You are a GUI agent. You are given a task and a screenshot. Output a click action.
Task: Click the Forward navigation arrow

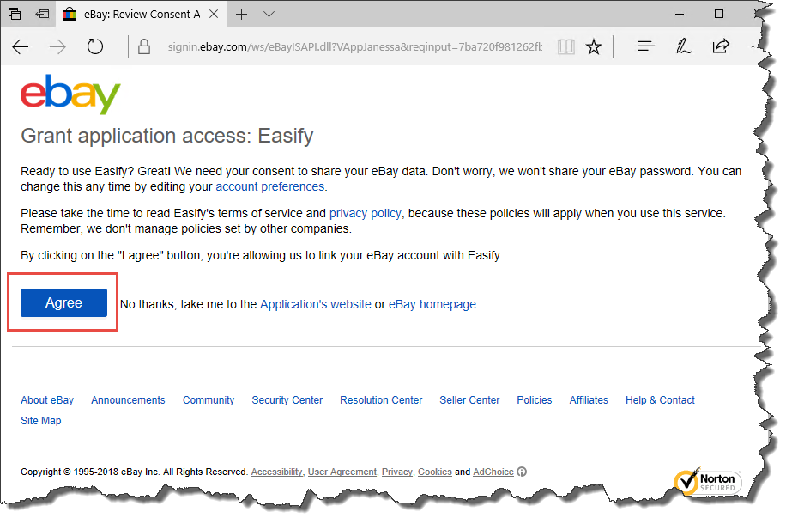point(57,47)
